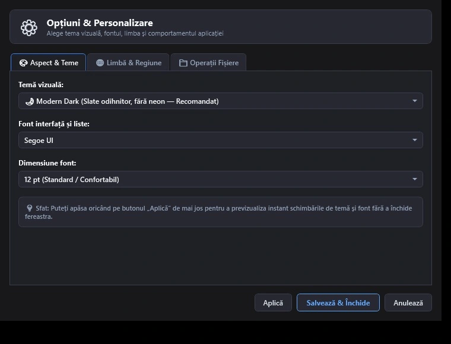Click the Temă vizuală label
The image size is (451, 344).
tap(41, 85)
